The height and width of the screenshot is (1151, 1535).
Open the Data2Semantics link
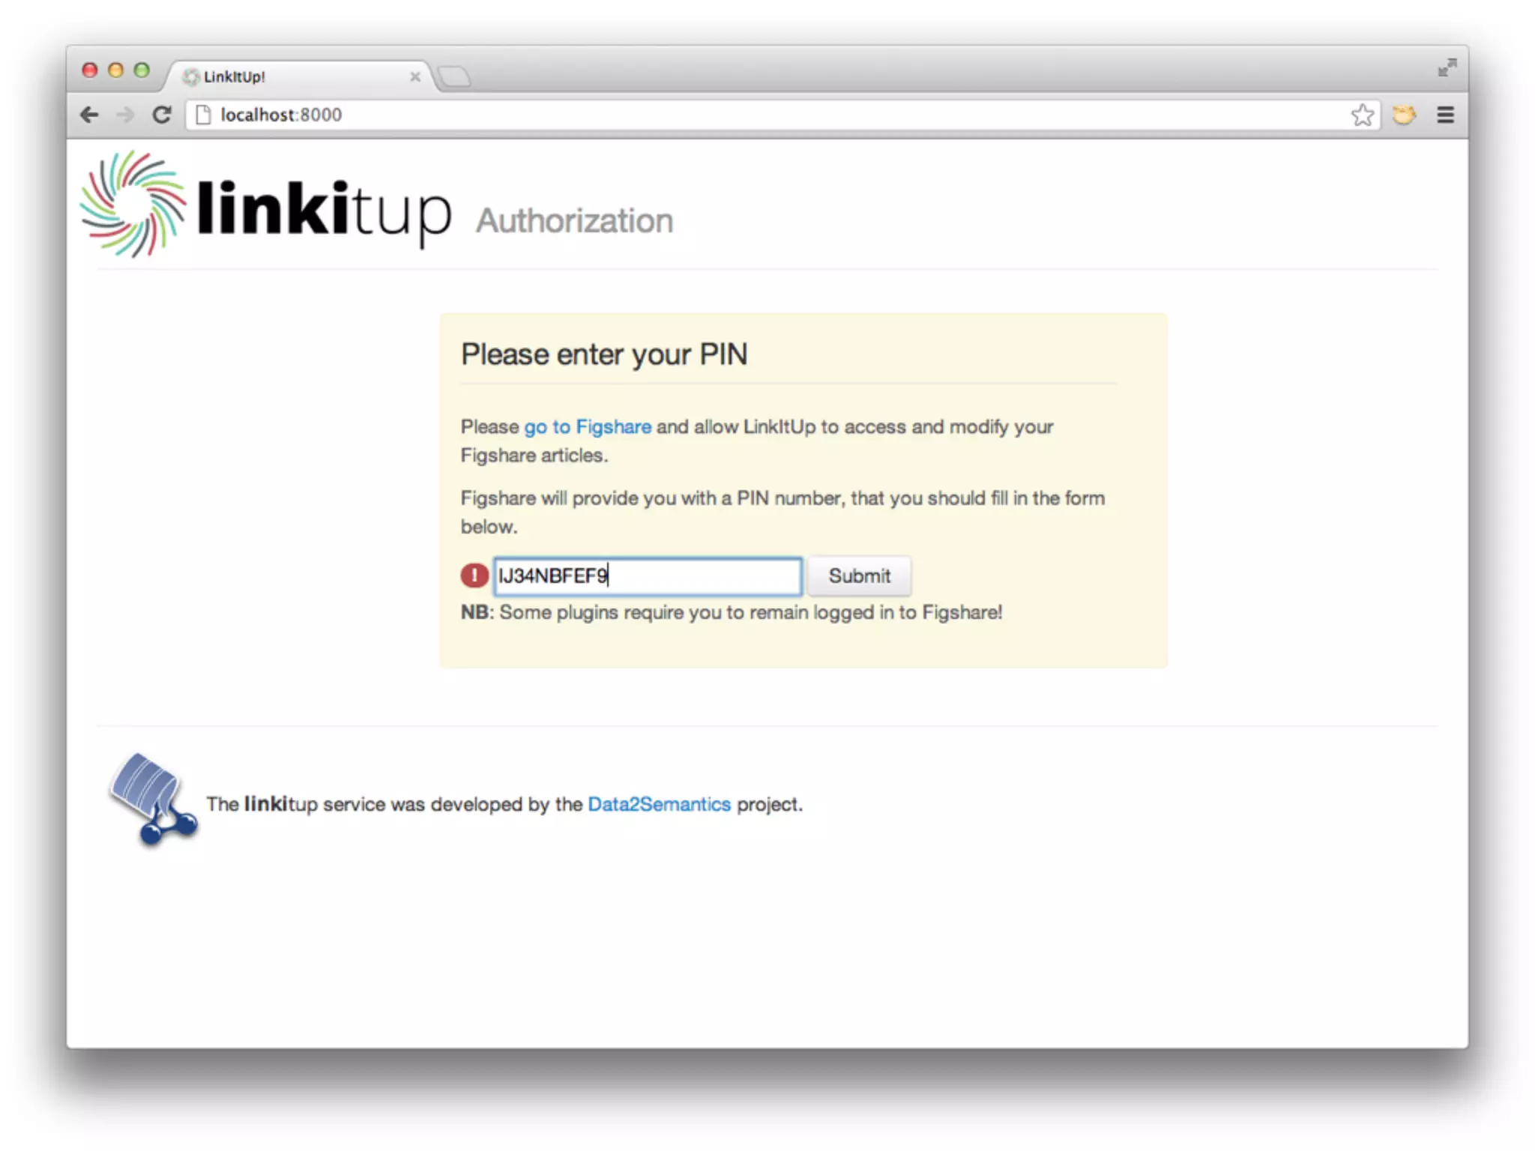[659, 804]
